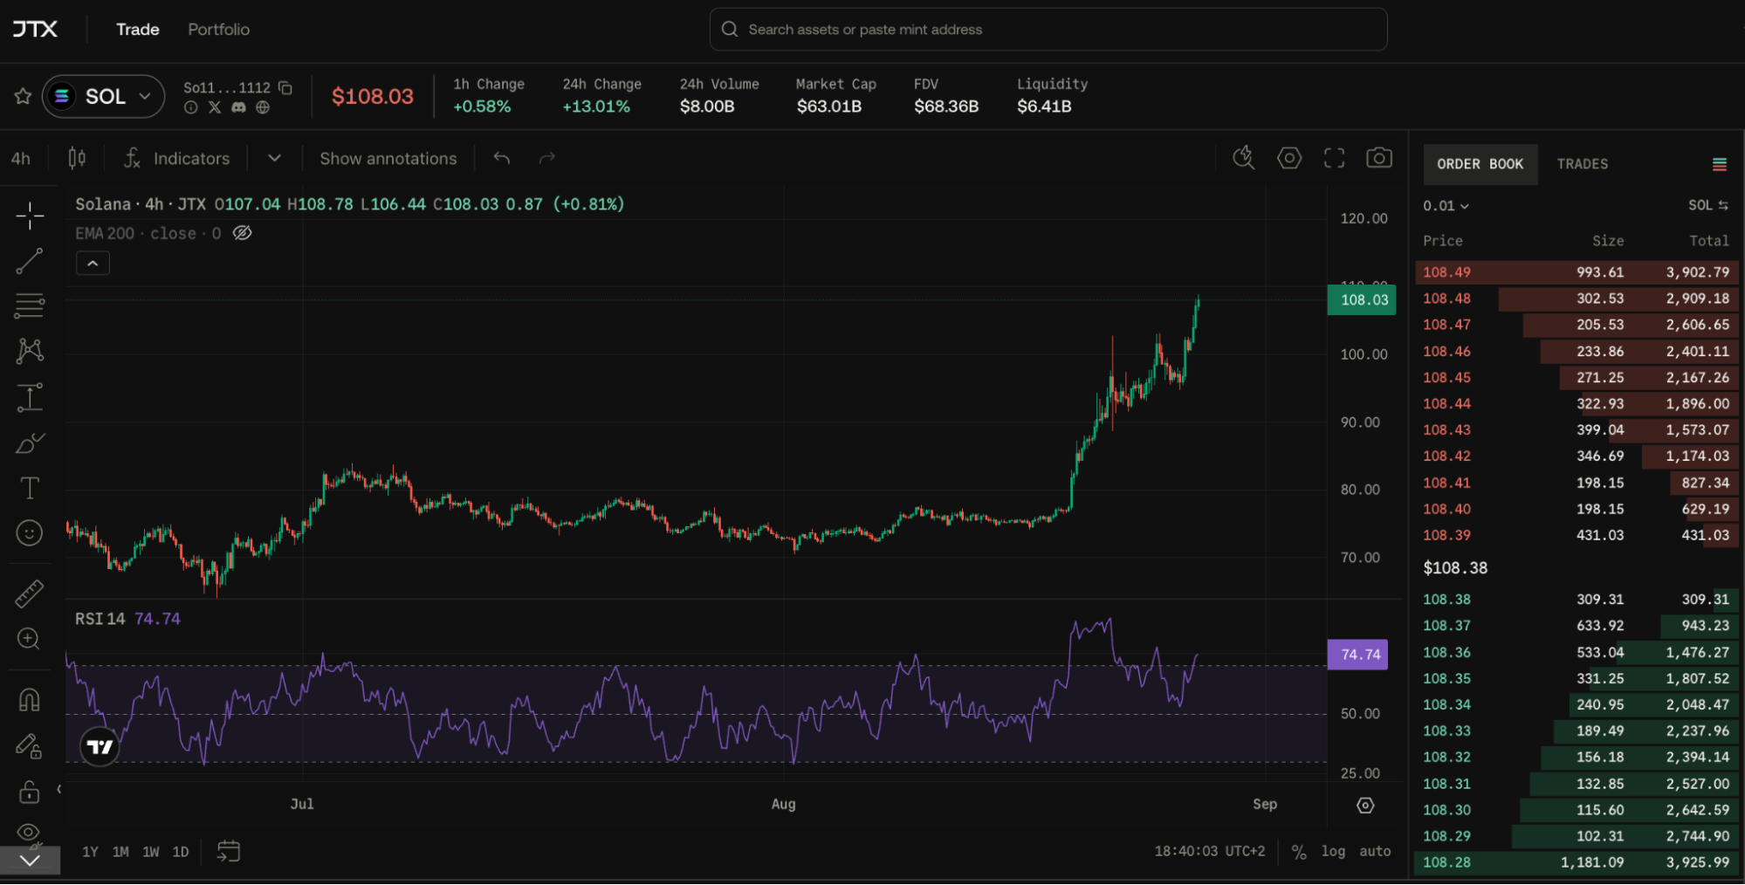Set chart range to 1Y
This screenshot has width=1745, height=885.
tap(90, 852)
